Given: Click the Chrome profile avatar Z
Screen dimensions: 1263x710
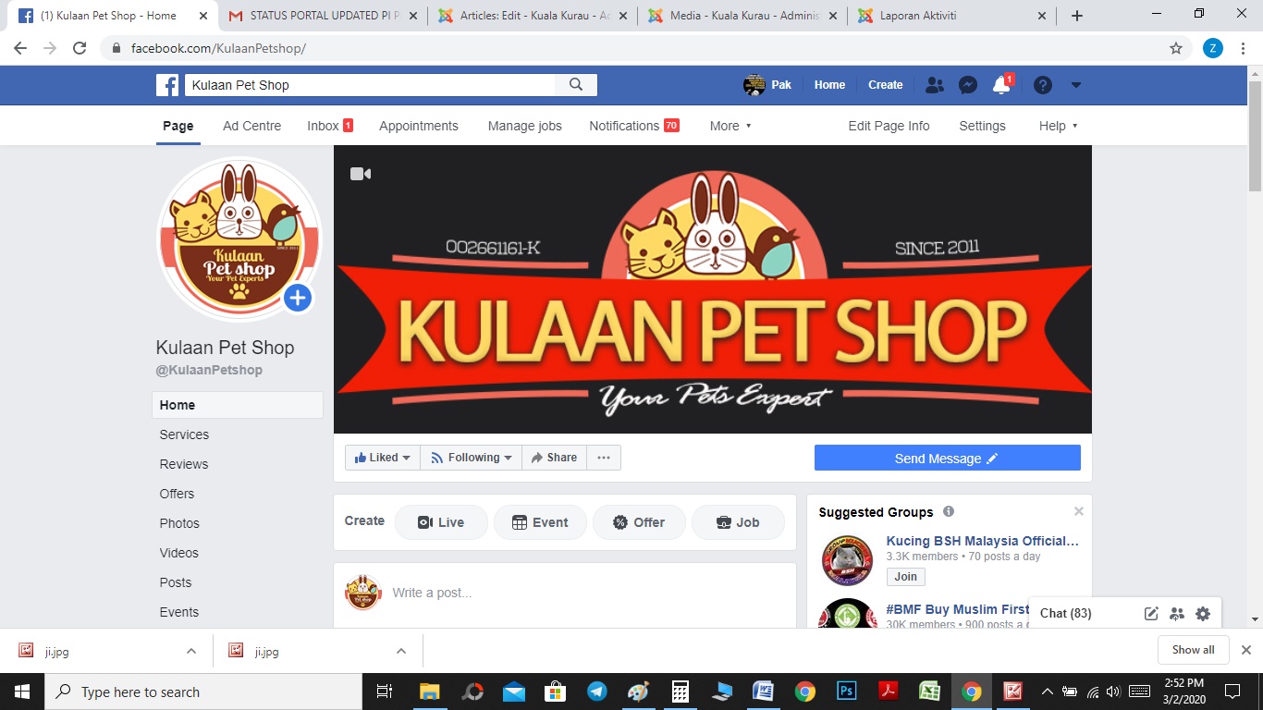Looking at the screenshot, I should 1213,48.
